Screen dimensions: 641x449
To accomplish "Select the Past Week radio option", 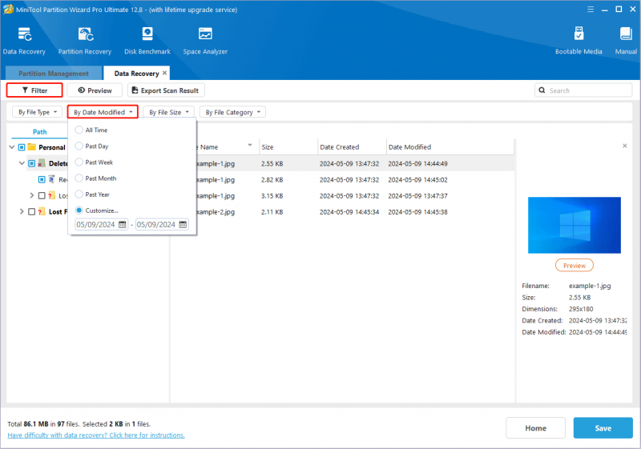I will 79,162.
